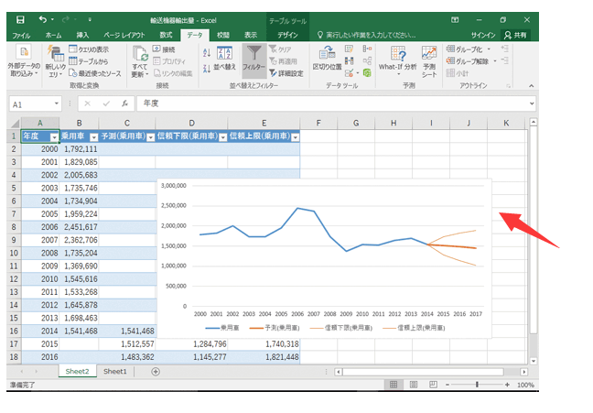Switch to the 数式 tab
This screenshot has height=413, width=593.
pos(166,35)
